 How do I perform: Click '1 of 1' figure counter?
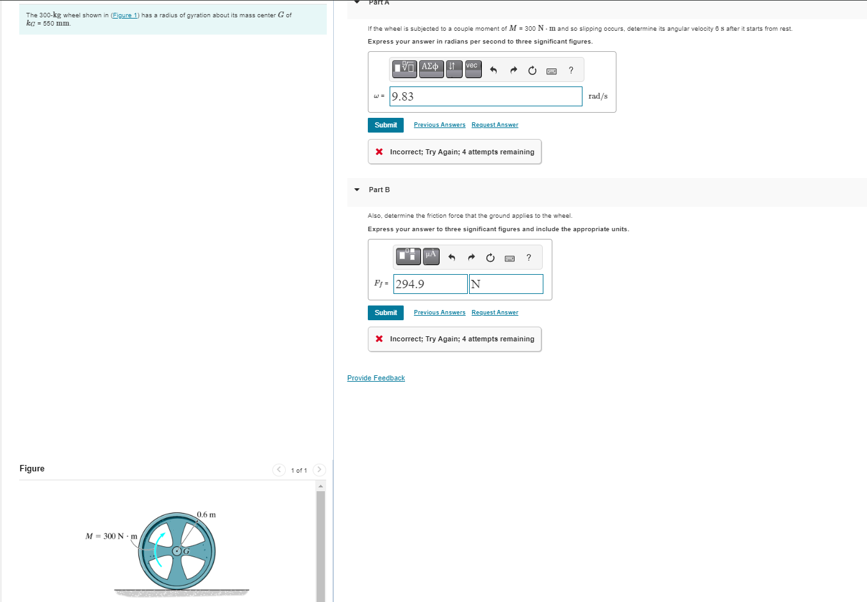pyautogui.click(x=299, y=471)
